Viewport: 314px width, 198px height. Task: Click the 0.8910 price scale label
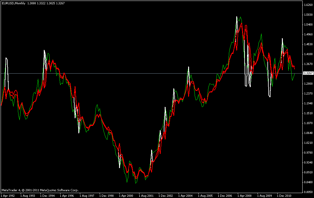[308, 172]
